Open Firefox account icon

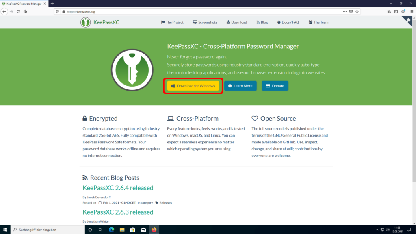click(403, 11)
